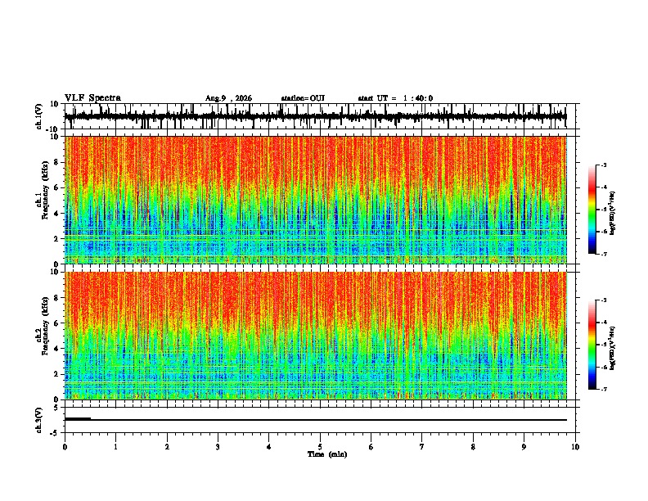
Task: Click the "2" minute tick on time axis
Action: (167, 447)
